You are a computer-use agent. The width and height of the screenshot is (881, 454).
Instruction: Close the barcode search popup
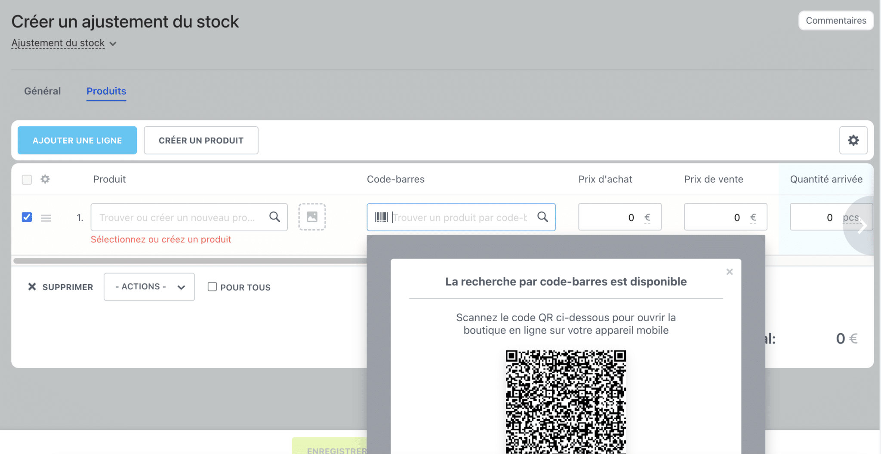[x=730, y=272]
